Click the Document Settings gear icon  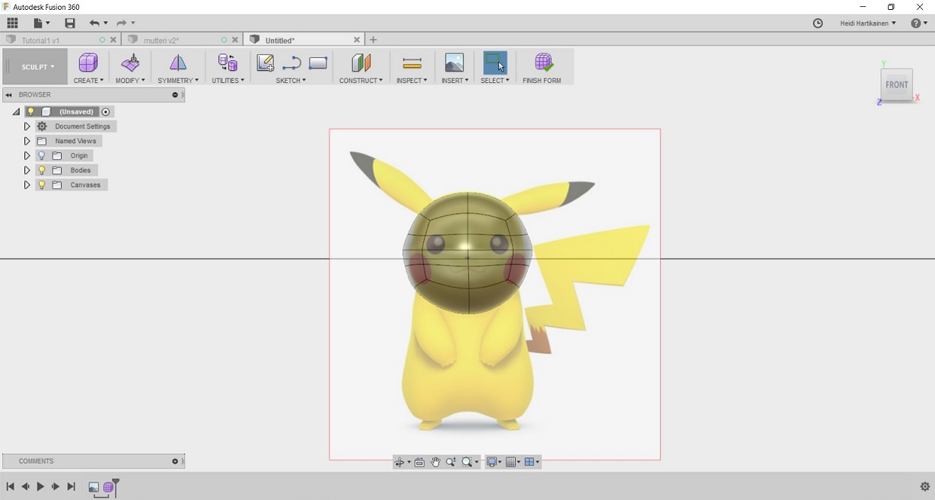pos(42,126)
